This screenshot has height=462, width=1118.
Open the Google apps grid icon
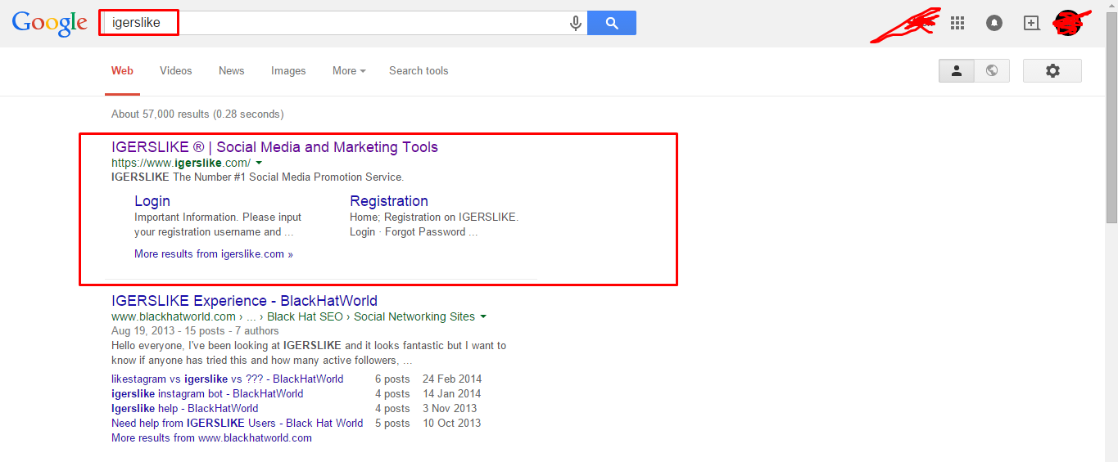pyautogui.click(x=957, y=23)
